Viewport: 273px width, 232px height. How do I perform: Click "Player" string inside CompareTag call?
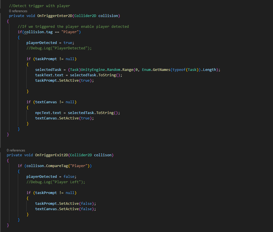[x=79, y=166]
